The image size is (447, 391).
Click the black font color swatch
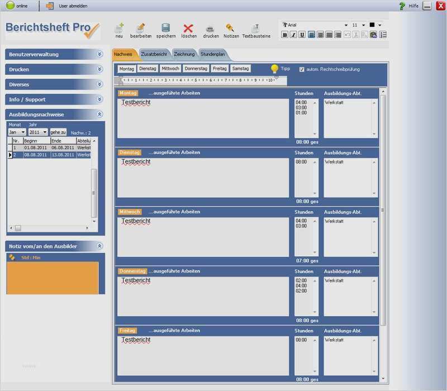point(372,25)
